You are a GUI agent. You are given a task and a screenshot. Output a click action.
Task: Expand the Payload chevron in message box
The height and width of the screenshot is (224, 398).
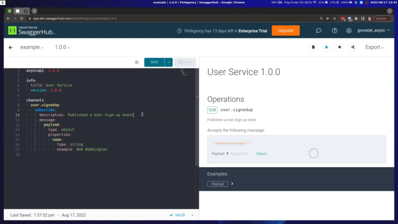pos(228,153)
